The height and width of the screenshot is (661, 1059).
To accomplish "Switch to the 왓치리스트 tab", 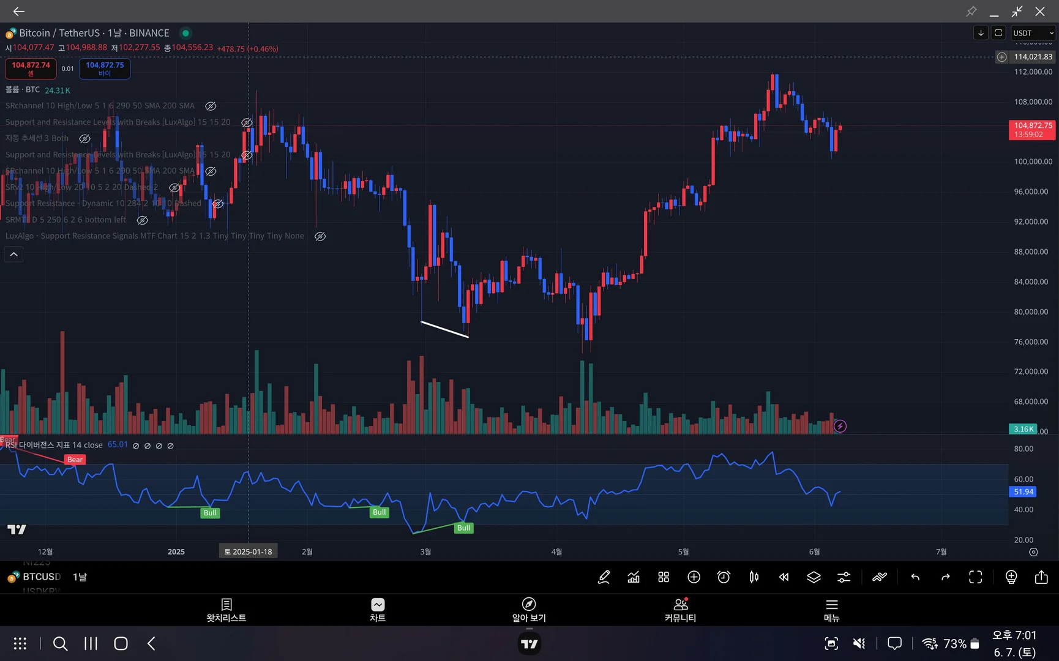I will [x=226, y=610].
